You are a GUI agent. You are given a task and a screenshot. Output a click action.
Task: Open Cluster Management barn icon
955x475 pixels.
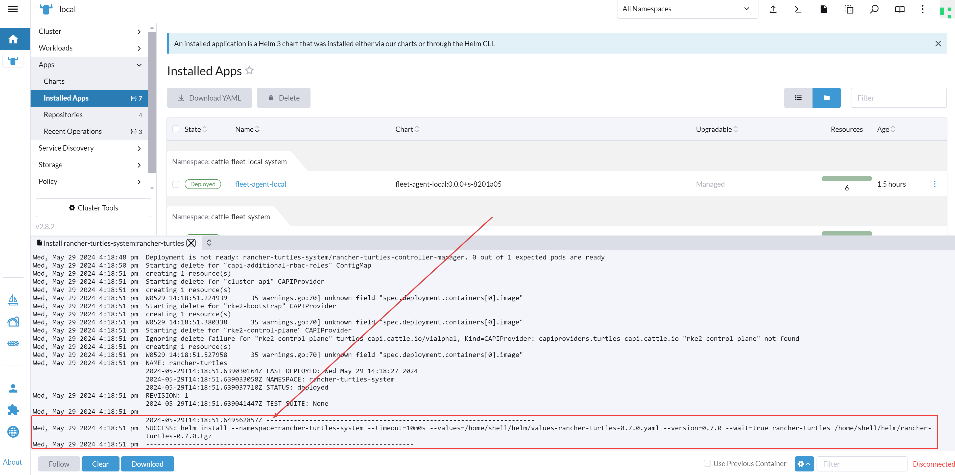(x=13, y=321)
